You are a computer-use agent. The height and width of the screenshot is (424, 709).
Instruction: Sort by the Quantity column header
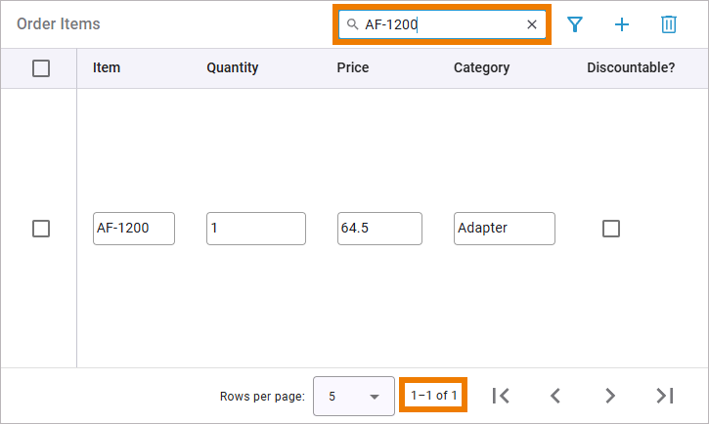click(x=233, y=68)
